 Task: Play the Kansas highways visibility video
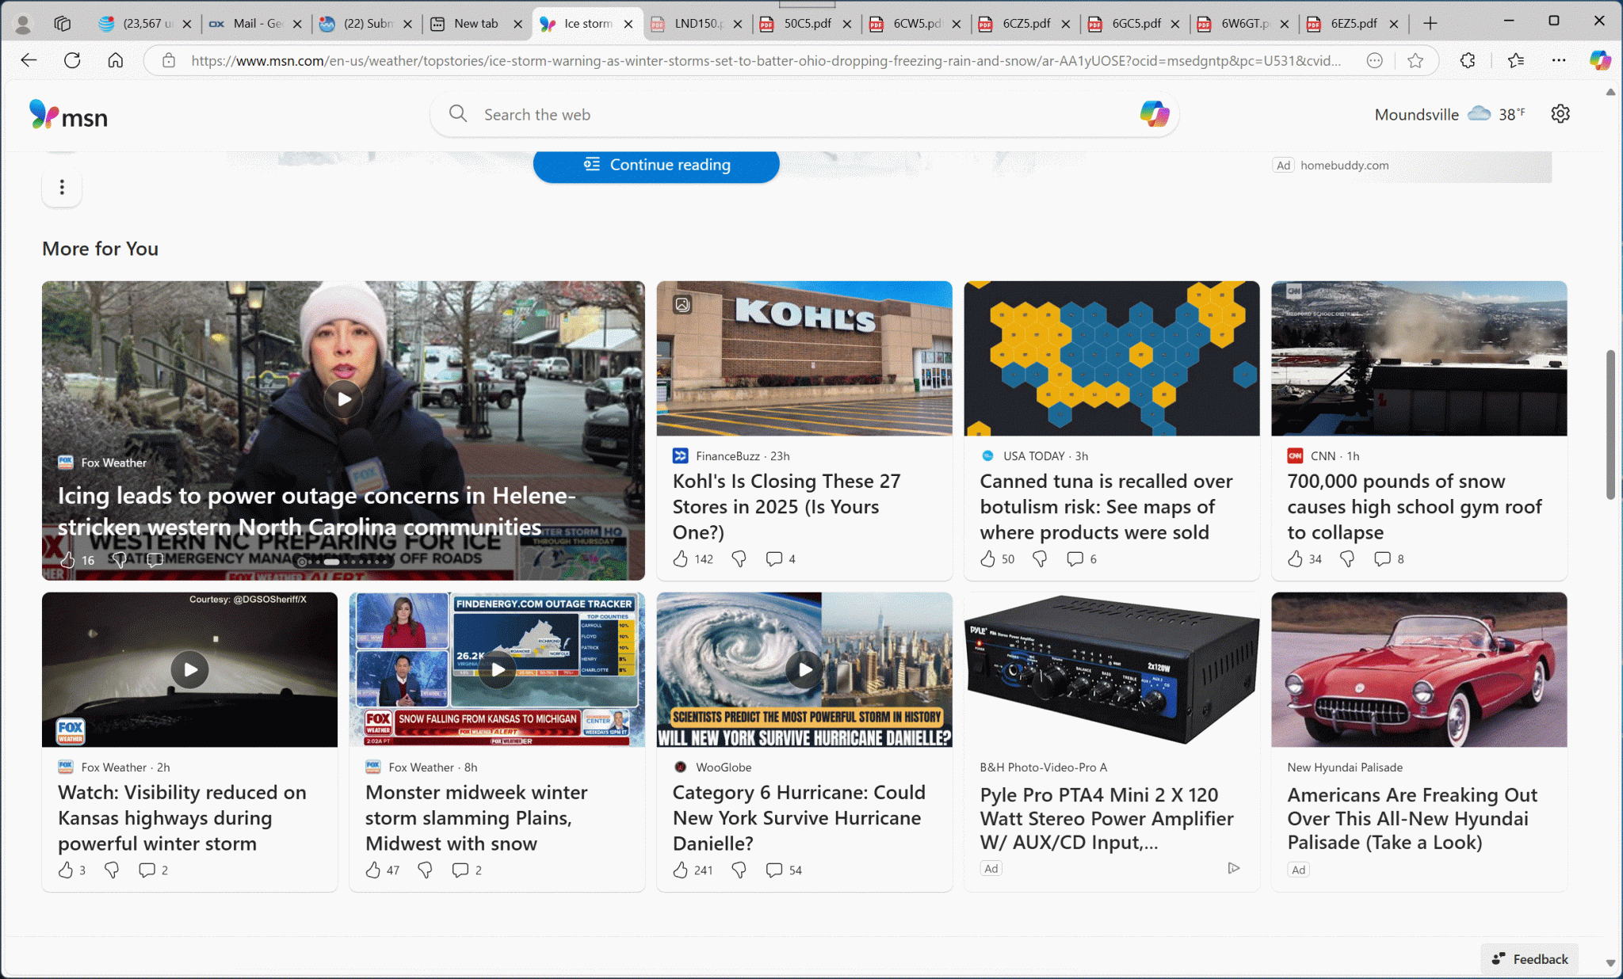190,670
